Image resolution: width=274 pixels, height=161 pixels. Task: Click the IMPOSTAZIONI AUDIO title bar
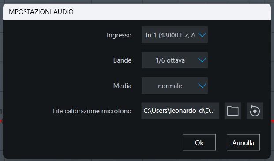[137, 12]
